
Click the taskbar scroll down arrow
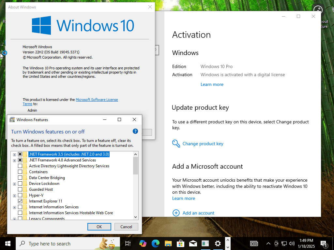click(x=228, y=247)
